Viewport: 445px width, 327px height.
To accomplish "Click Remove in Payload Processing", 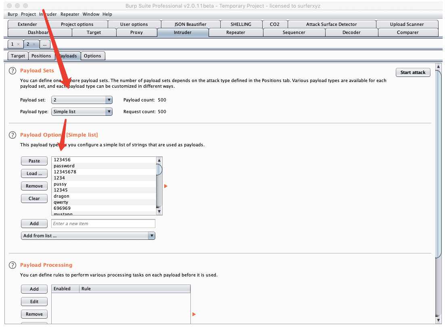I will (34, 314).
